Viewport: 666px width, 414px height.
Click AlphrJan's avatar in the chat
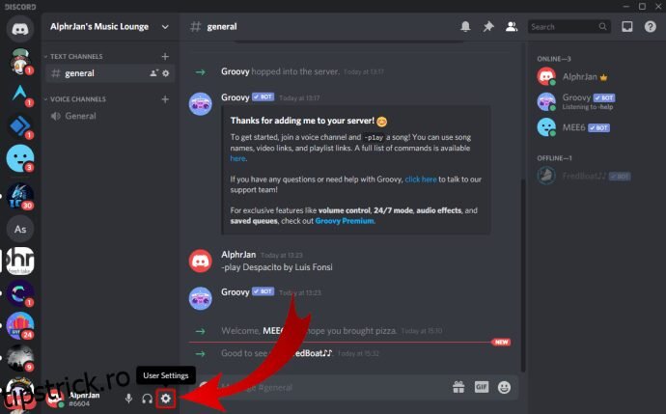201,261
